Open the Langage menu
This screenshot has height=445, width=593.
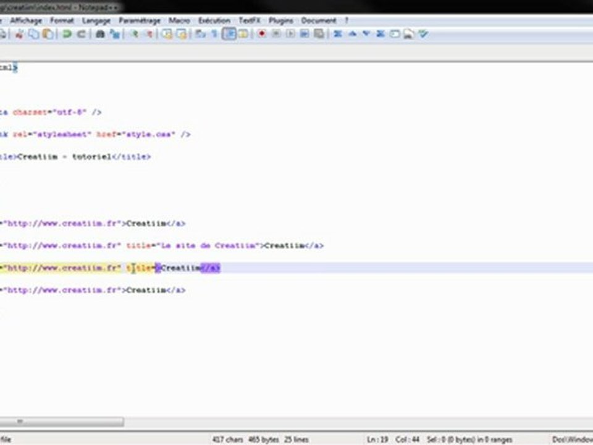click(96, 20)
